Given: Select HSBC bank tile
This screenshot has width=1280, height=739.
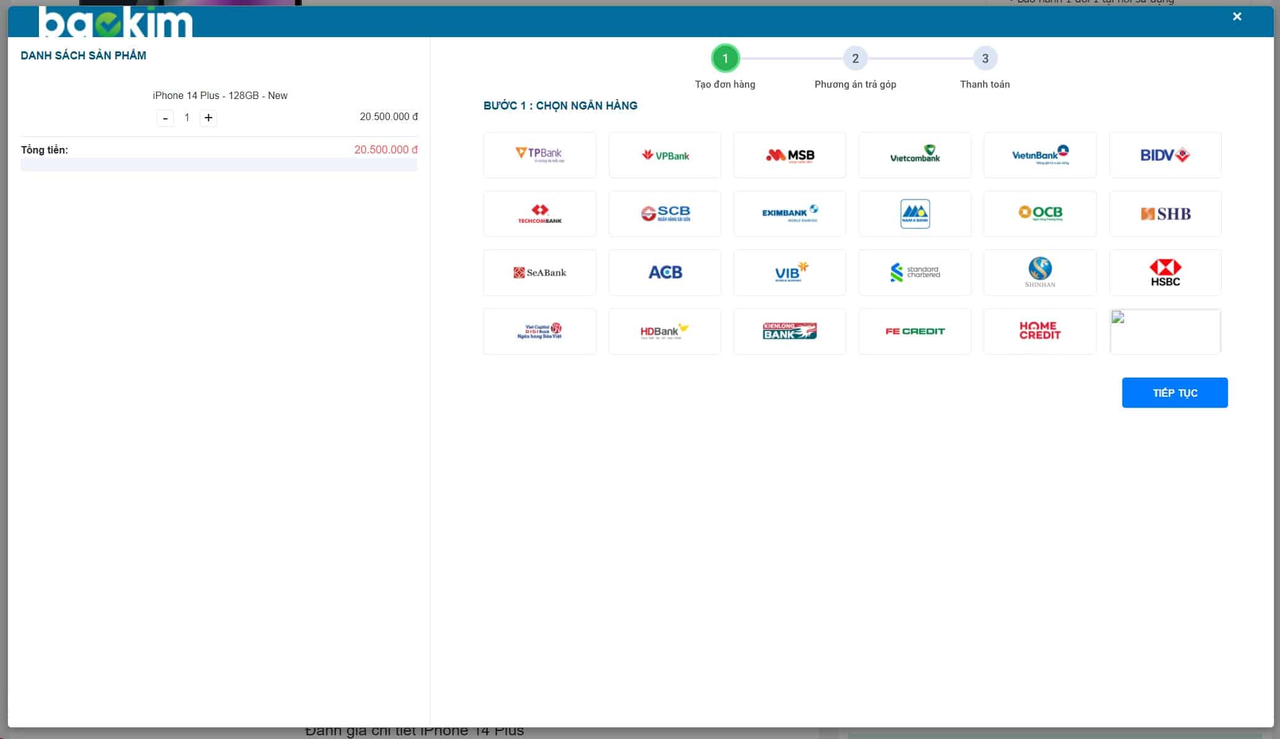Looking at the screenshot, I should pyautogui.click(x=1165, y=272).
